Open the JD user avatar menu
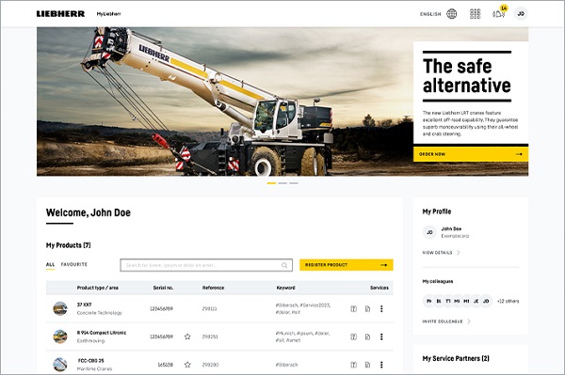The image size is (565, 375). click(x=521, y=14)
